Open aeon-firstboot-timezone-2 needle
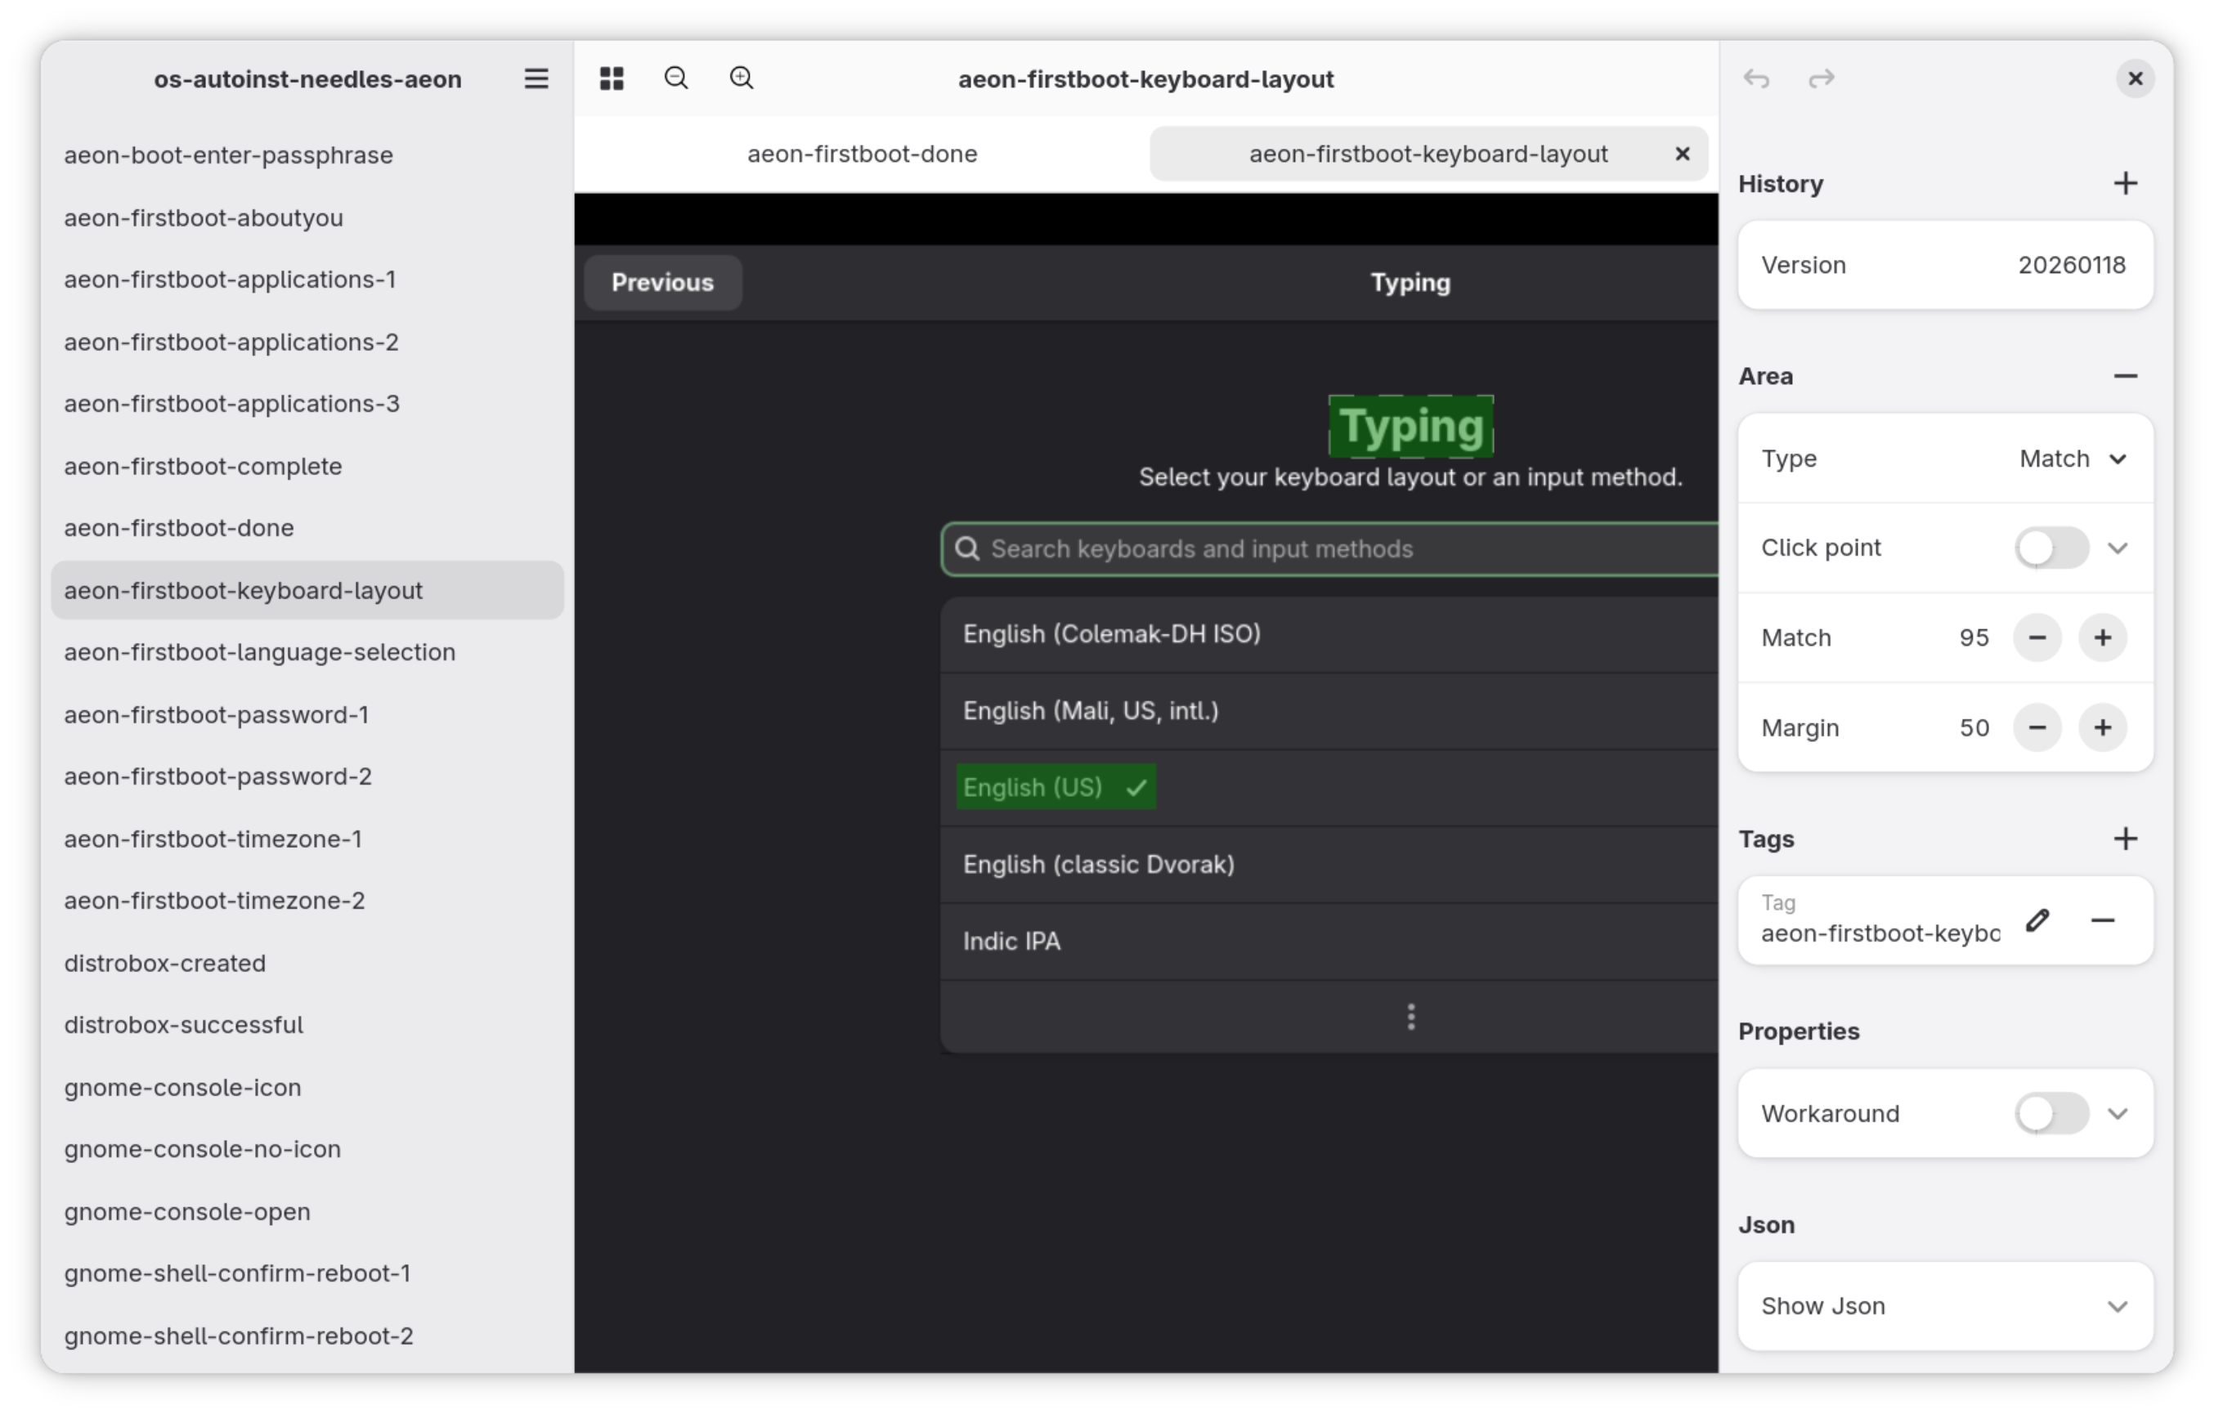 [x=307, y=900]
